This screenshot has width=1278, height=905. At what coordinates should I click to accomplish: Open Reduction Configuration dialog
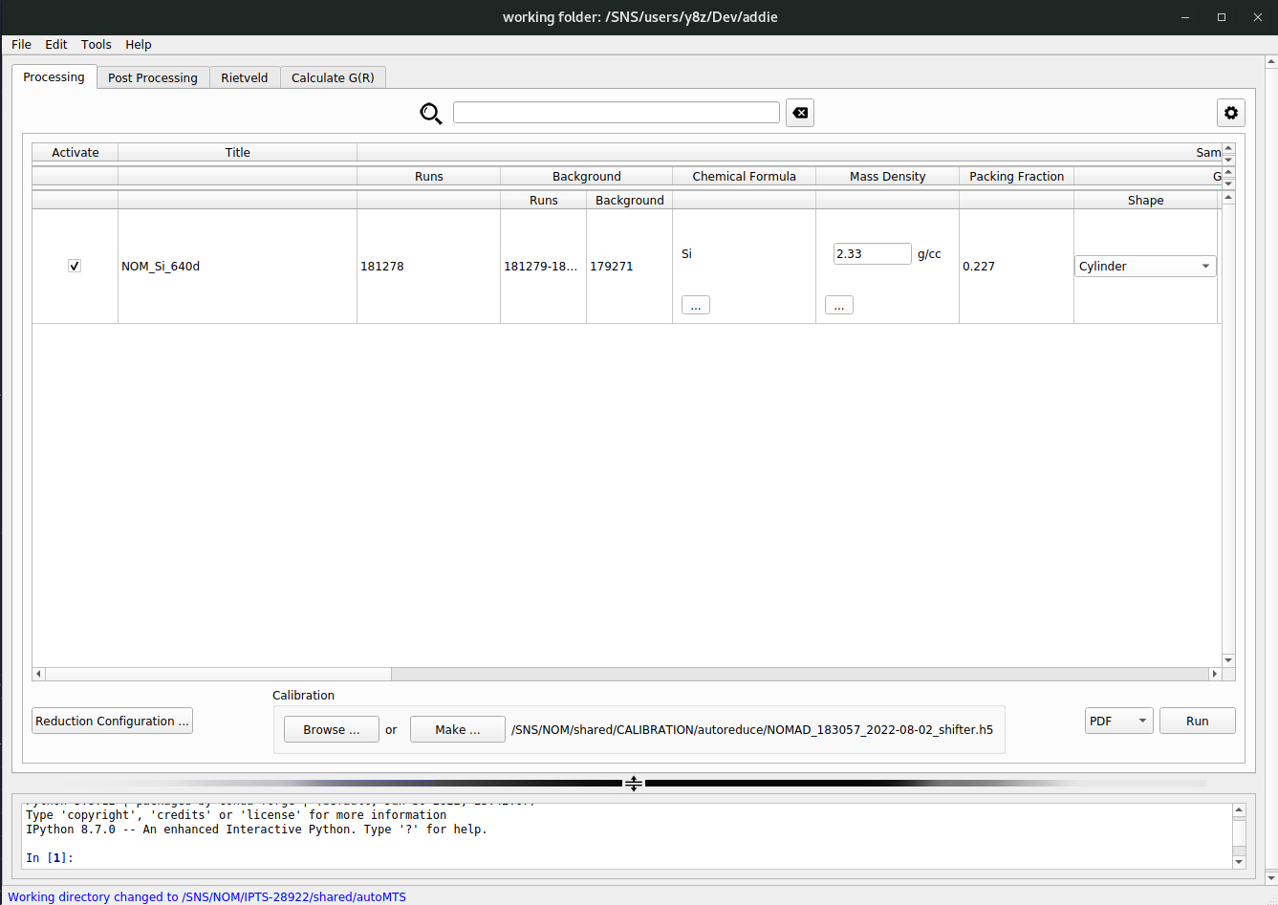tap(113, 722)
